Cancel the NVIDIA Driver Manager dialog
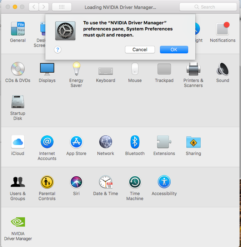The image size is (241, 247). point(140,50)
